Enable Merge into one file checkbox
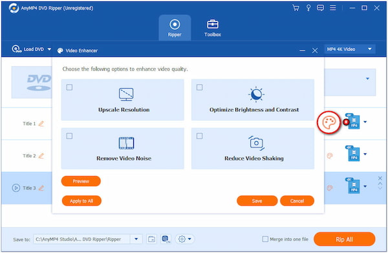The image size is (388, 253). coord(265,239)
